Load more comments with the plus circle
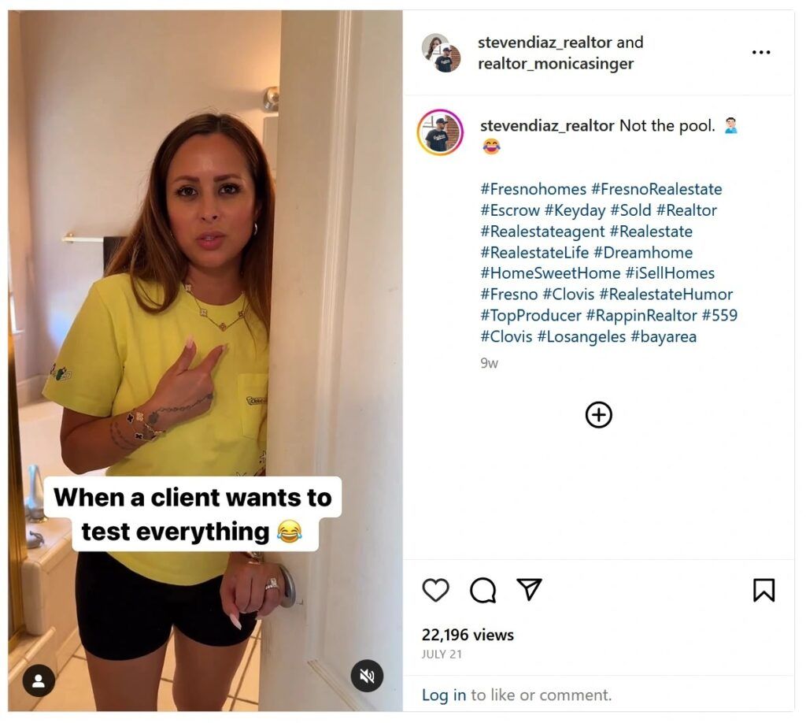Viewport: 806px width, 723px height. pos(598,415)
